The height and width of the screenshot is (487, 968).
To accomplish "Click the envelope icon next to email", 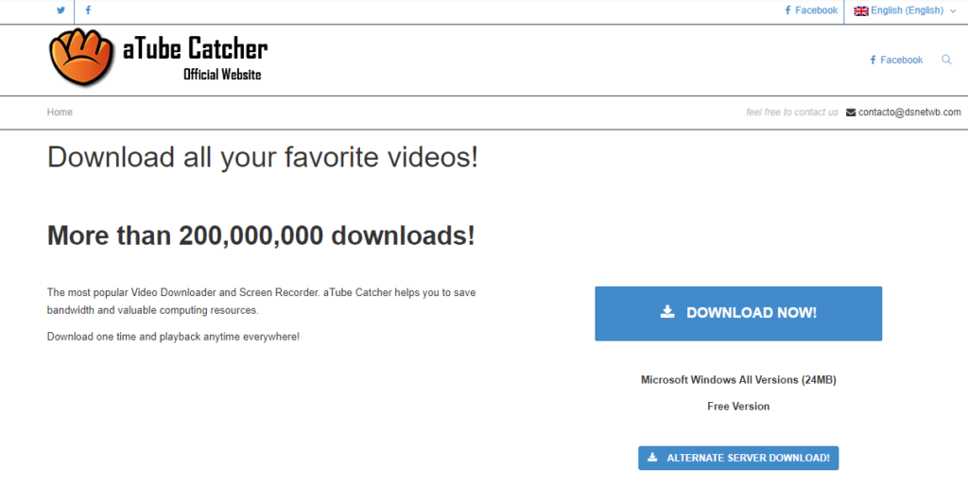I will coord(851,113).
